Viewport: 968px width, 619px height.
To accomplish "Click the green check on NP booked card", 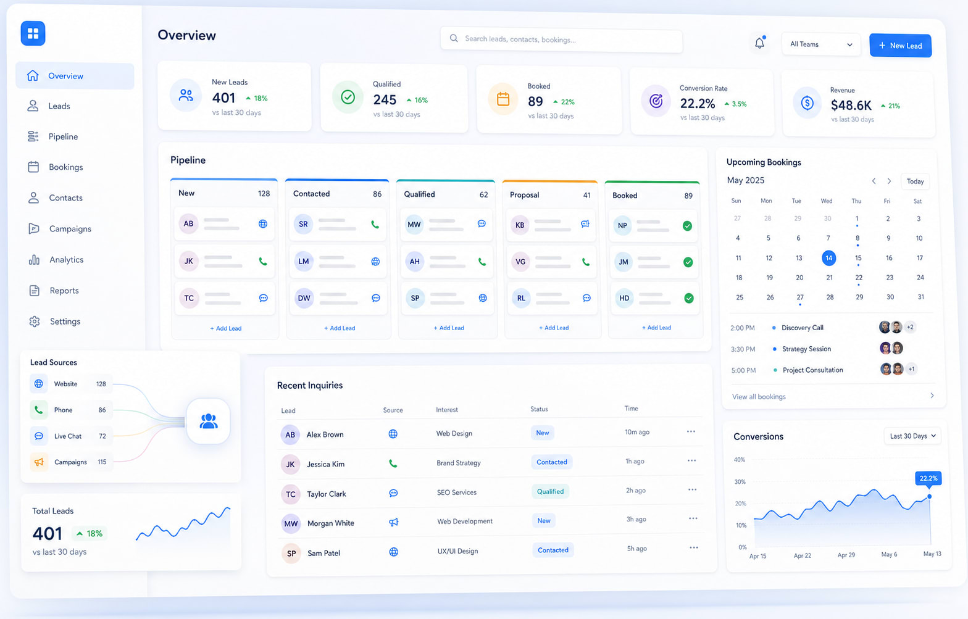I will [687, 226].
